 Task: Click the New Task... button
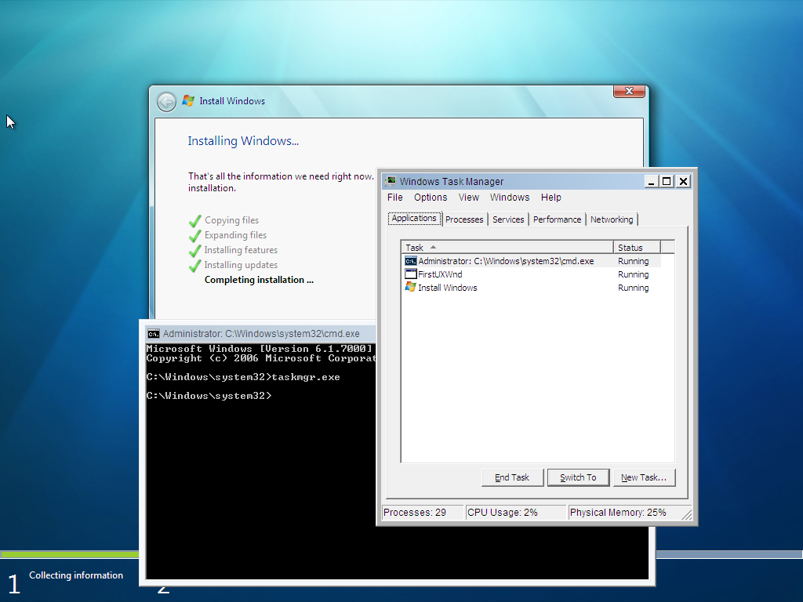pos(643,477)
